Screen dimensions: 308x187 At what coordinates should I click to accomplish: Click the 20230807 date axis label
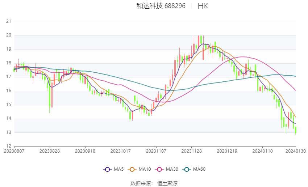click(x=14, y=151)
